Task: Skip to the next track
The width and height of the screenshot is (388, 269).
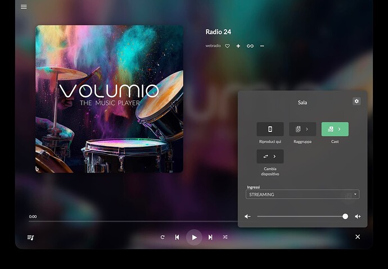Action: pyautogui.click(x=210, y=237)
